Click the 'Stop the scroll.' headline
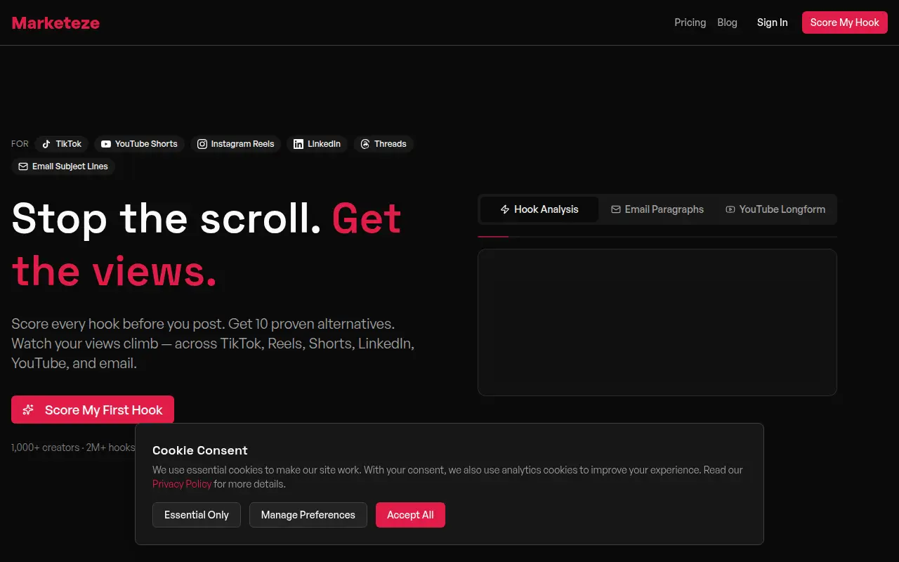 coord(166,218)
